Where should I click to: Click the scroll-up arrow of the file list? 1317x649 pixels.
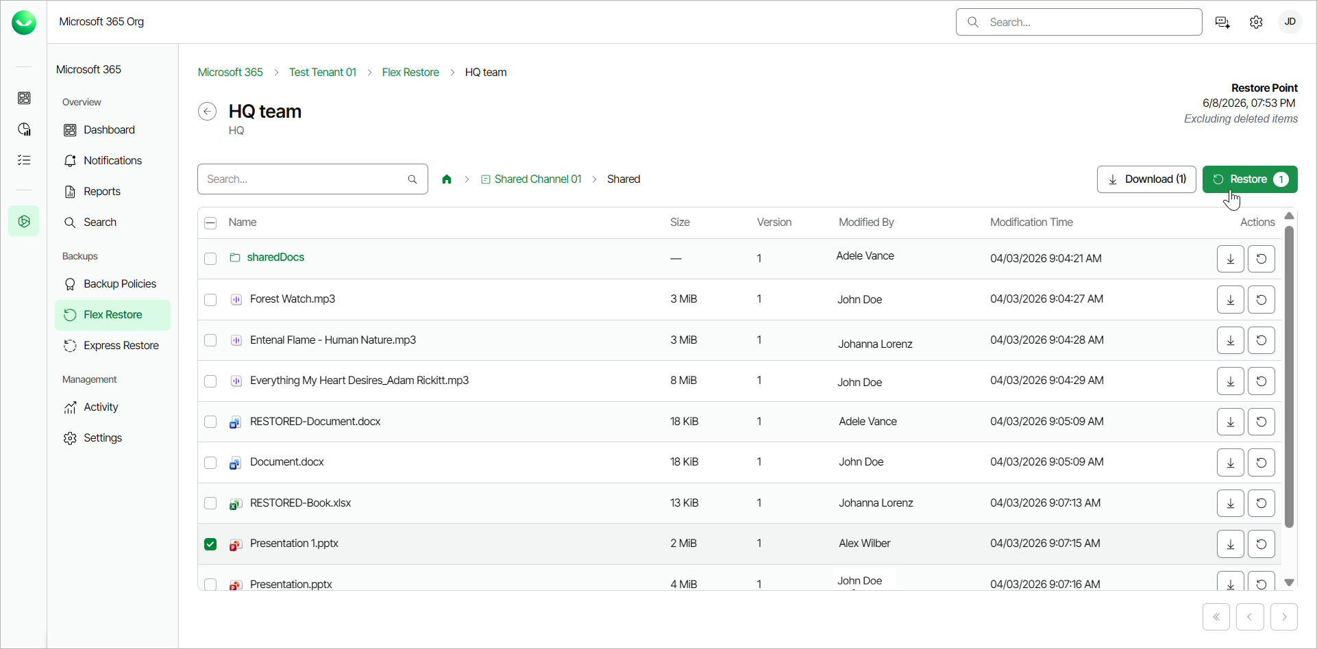(1289, 216)
